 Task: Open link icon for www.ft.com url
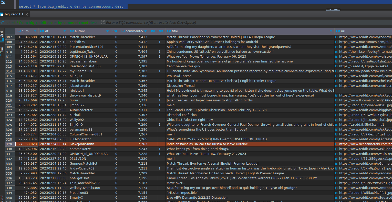tap(336, 100)
